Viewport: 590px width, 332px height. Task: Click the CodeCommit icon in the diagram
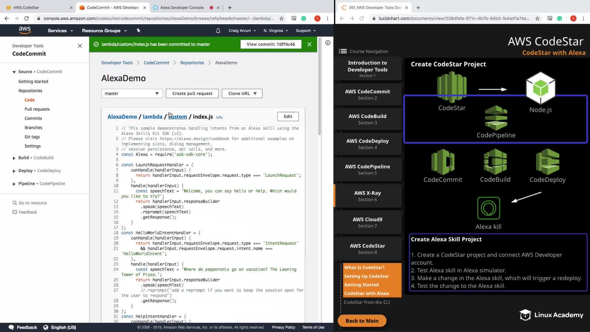tap(442, 162)
